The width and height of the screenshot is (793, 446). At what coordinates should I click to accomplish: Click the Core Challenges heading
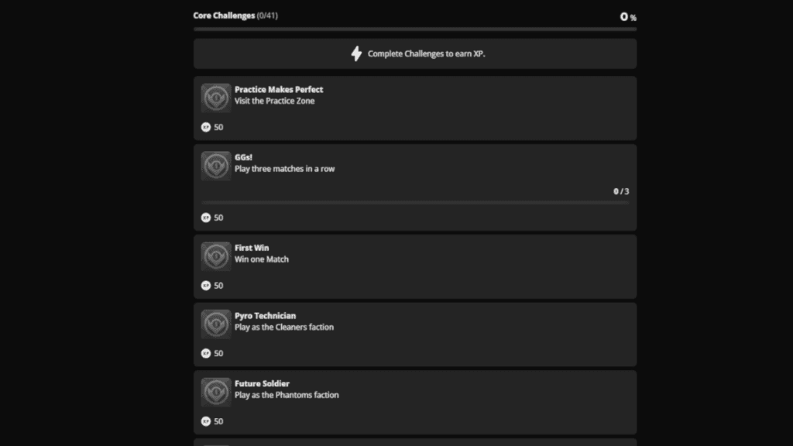pos(224,15)
